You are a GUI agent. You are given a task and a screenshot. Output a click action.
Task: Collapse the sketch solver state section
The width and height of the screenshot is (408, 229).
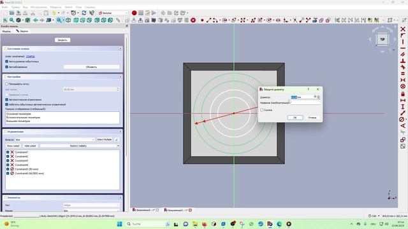pos(120,48)
